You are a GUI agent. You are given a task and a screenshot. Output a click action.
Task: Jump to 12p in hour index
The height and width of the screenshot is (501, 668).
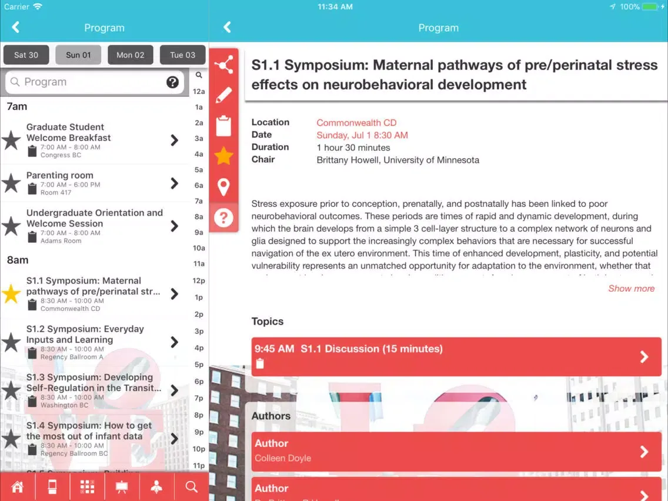pos(199,280)
